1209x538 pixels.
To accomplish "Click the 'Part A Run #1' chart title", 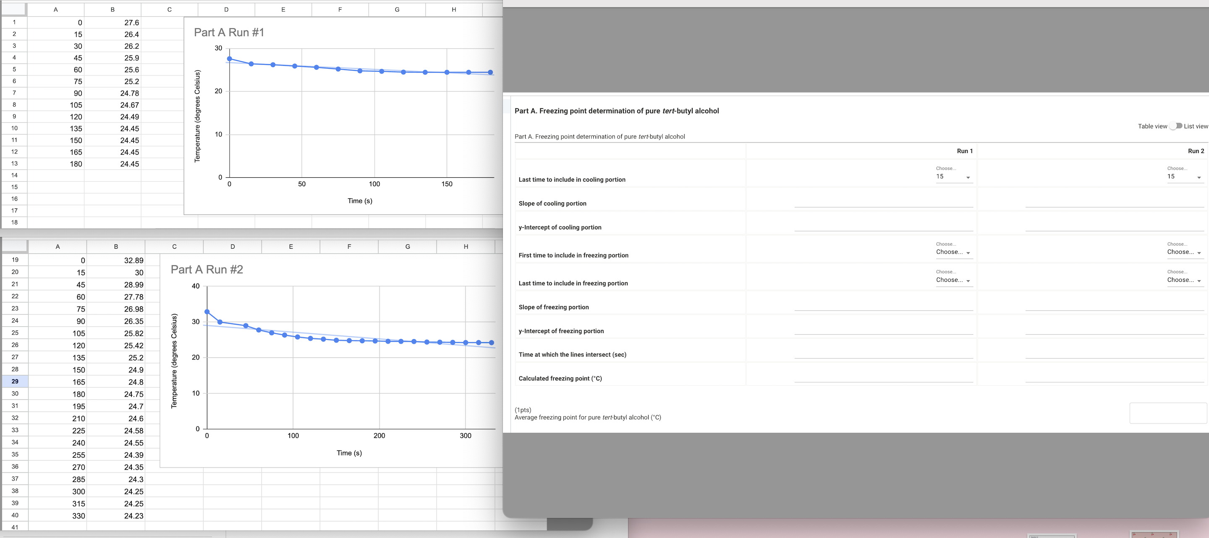I will (229, 32).
